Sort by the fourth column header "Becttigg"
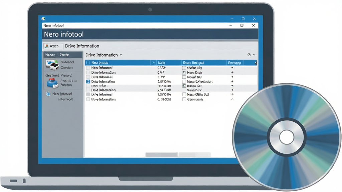 click(x=234, y=63)
